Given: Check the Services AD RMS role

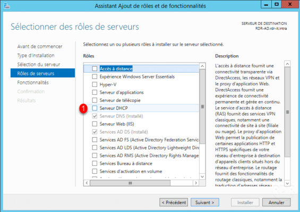Looking at the screenshot, I should tap(95, 155).
